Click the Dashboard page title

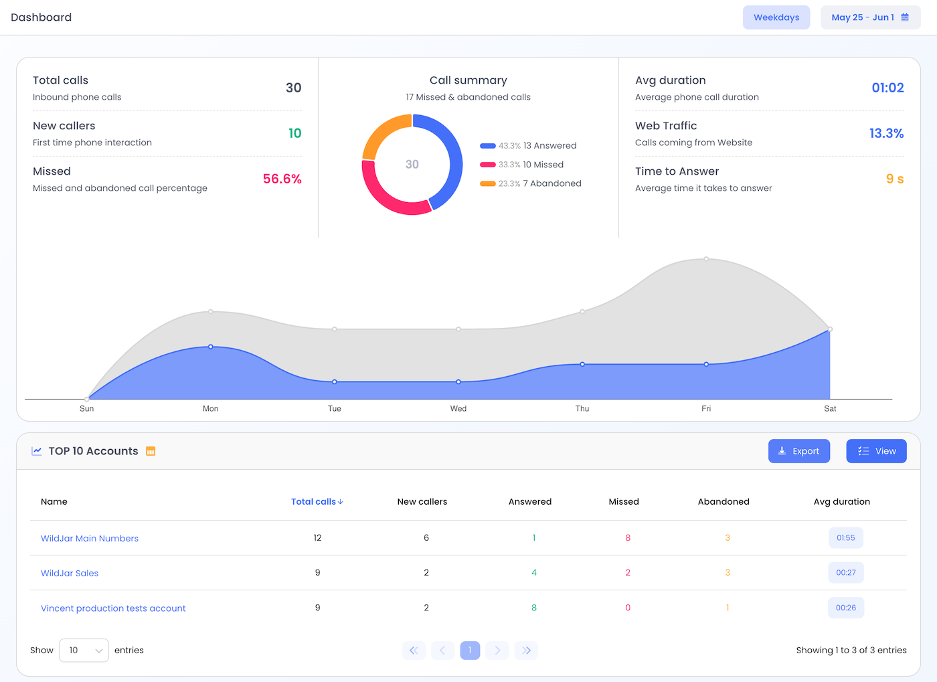click(x=41, y=17)
